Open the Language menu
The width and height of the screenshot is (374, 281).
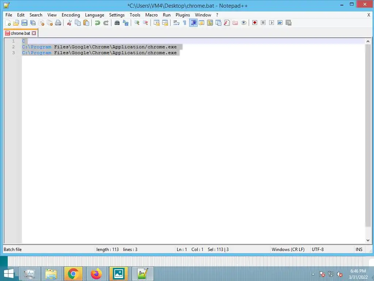point(95,15)
